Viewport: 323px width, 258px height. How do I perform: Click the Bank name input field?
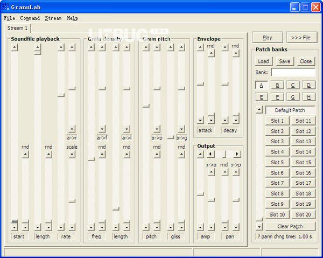[x=293, y=73]
